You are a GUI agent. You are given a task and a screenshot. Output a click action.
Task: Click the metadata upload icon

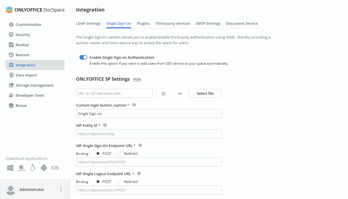click(163, 93)
